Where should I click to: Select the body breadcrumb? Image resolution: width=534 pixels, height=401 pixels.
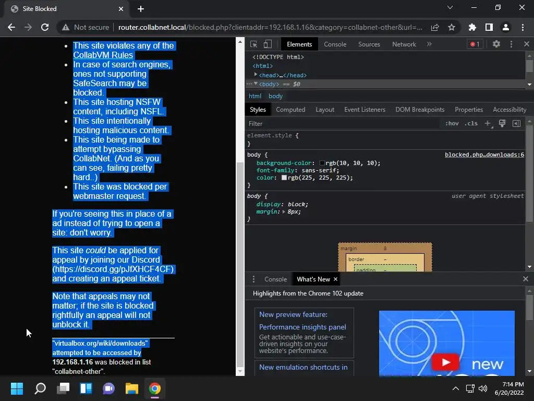point(275,96)
